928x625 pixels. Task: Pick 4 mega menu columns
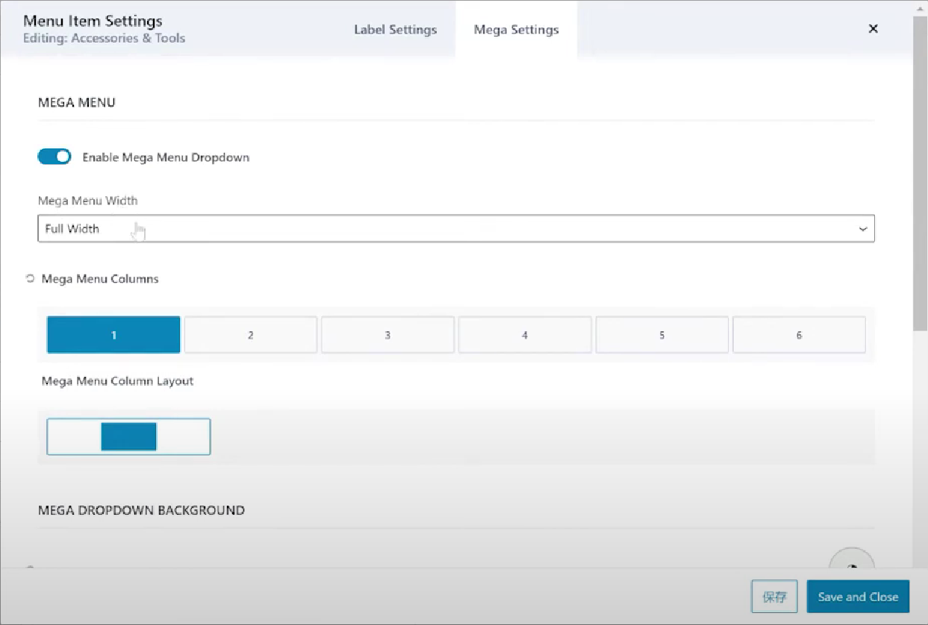tap(525, 335)
